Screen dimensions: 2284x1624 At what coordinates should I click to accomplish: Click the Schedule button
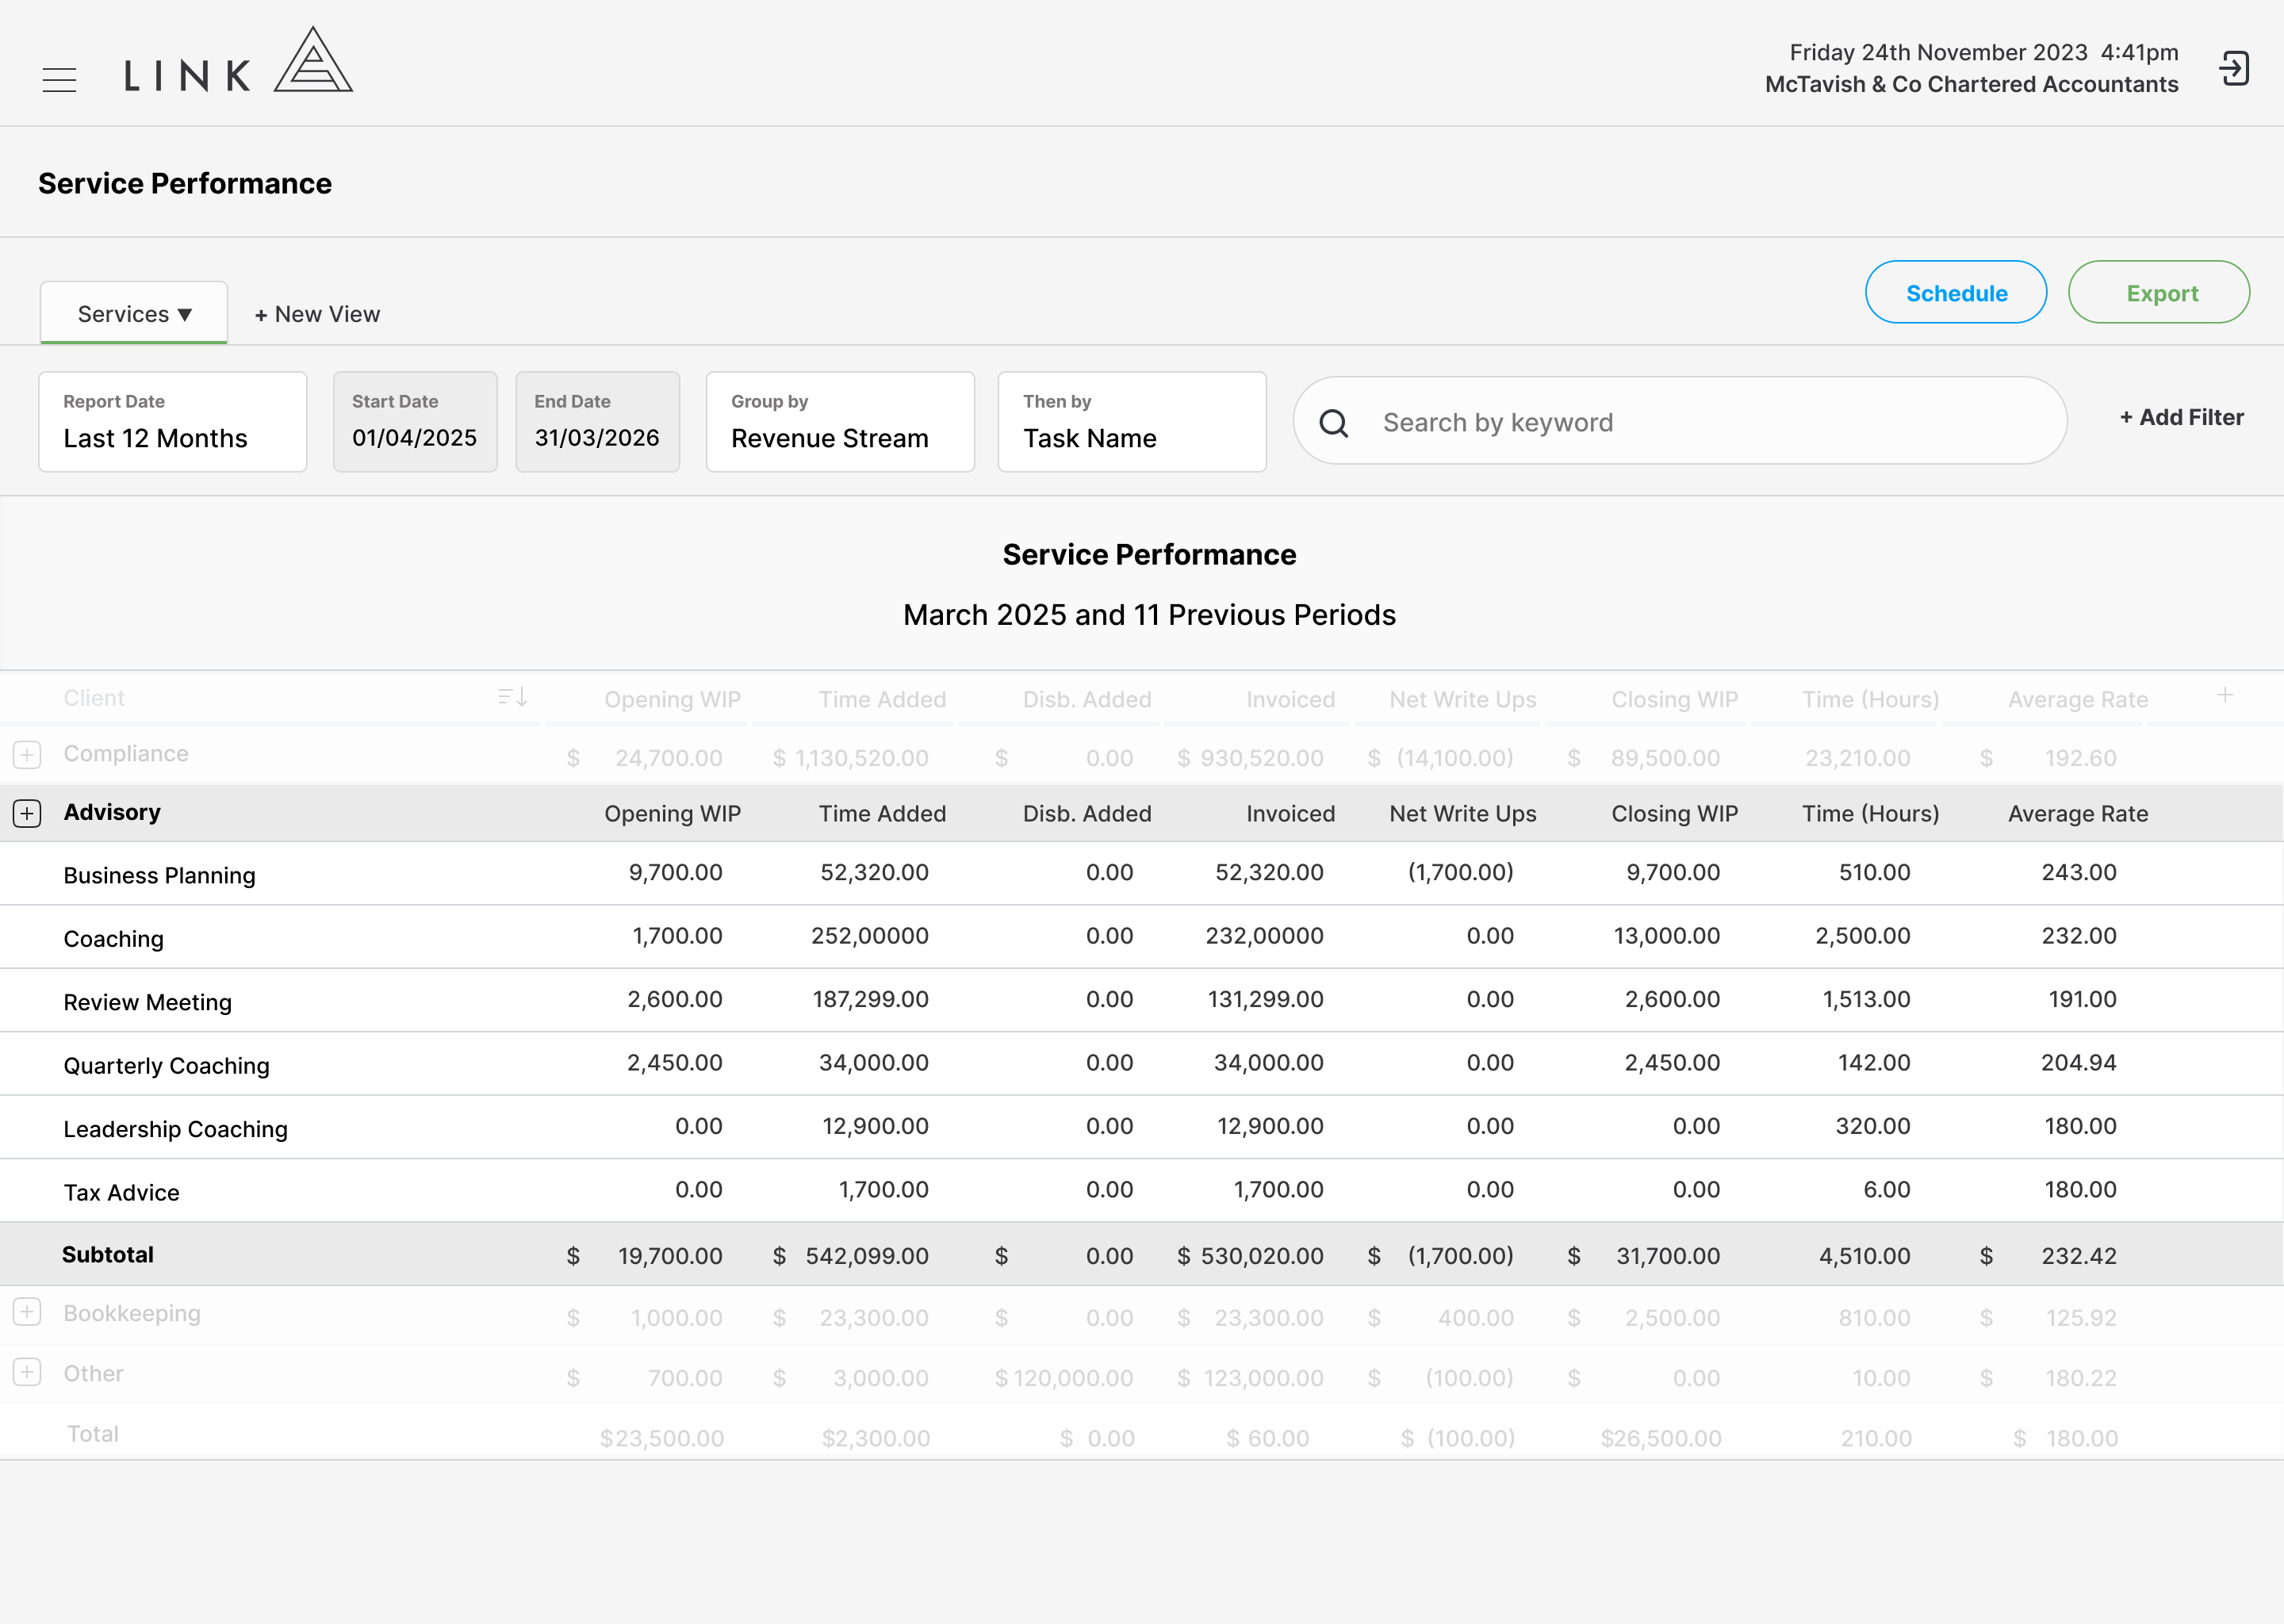(x=1956, y=292)
